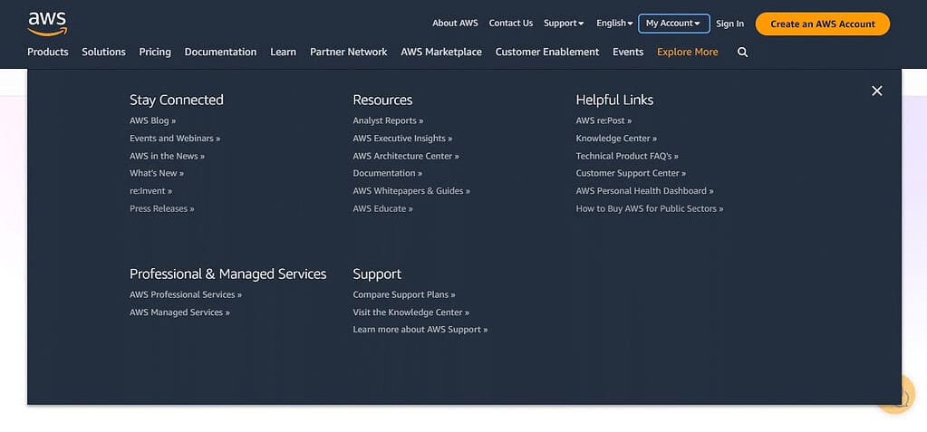Open How to Buy AWS for Public Sectors
This screenshot has width=927, height=432.
tap(649, 208)
